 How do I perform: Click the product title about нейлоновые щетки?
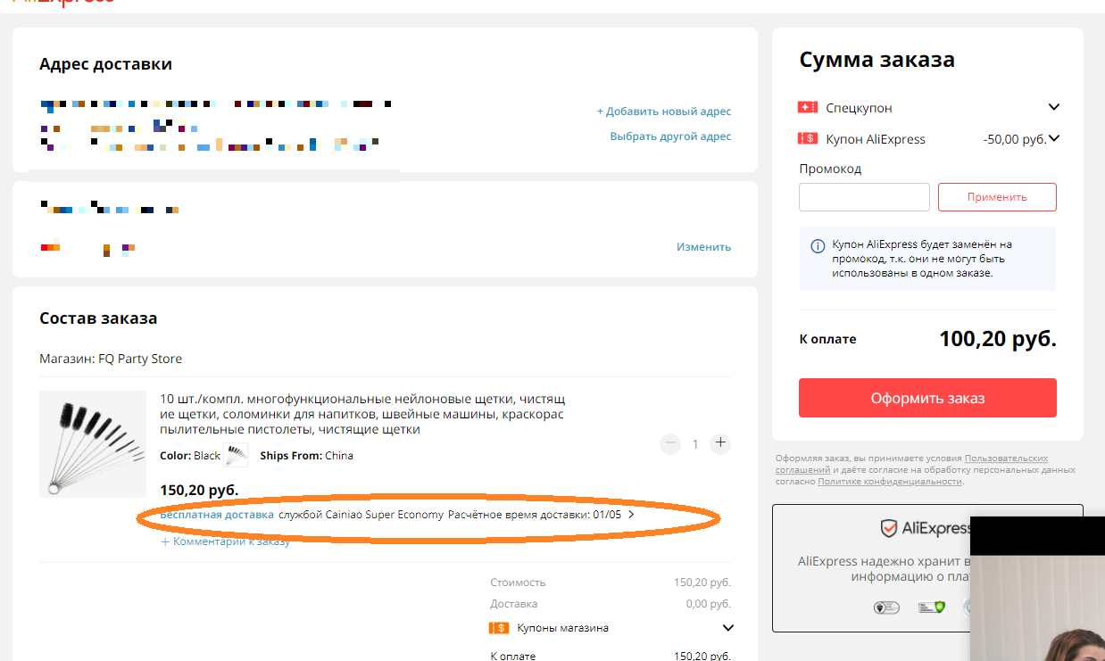(362, 414)
